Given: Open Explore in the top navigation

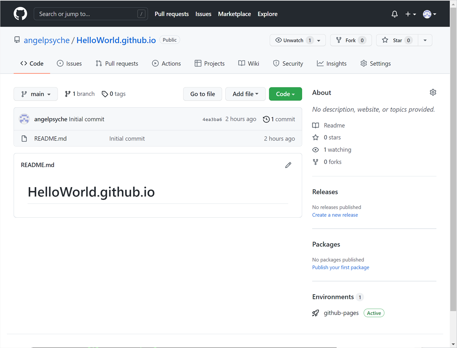Looking at the screenshot, I should [267, 14].
